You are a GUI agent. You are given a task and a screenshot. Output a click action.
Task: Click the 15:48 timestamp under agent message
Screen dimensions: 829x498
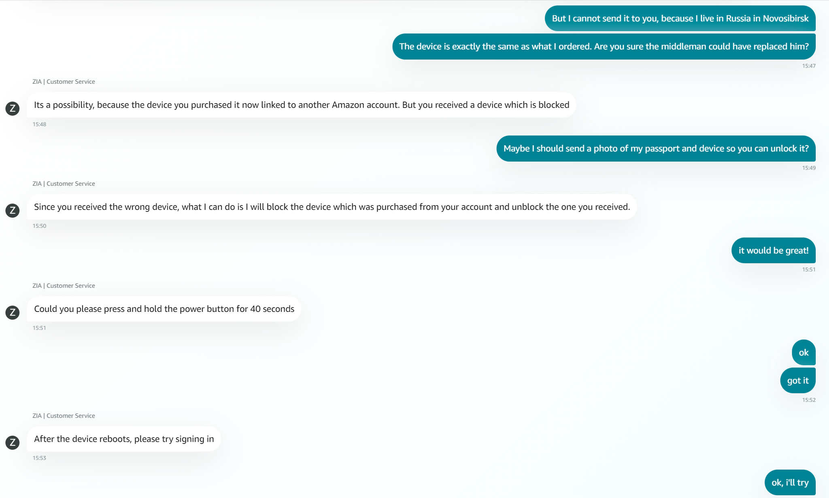pyautogui.click(x=39, y=124)
